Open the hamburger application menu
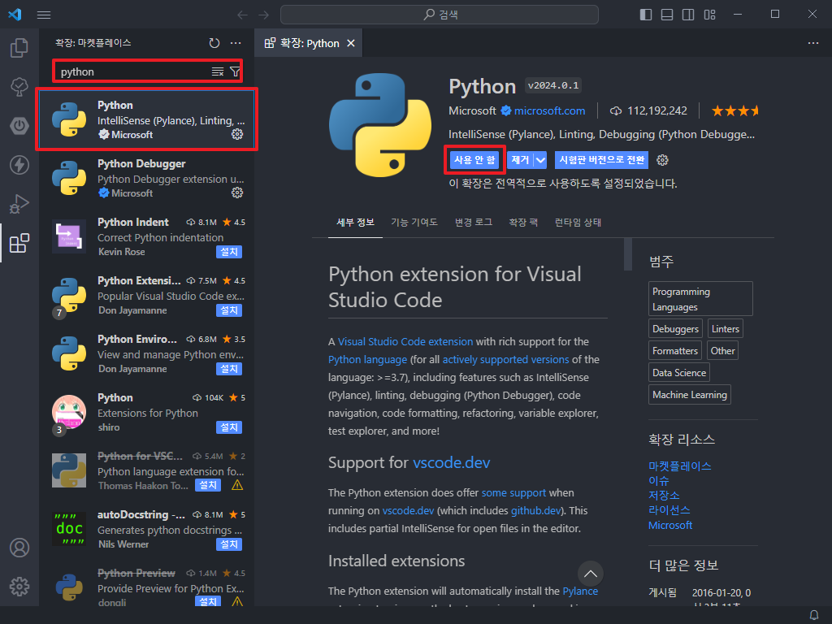This screenshot has height=624, width=832. click(44, 15)
